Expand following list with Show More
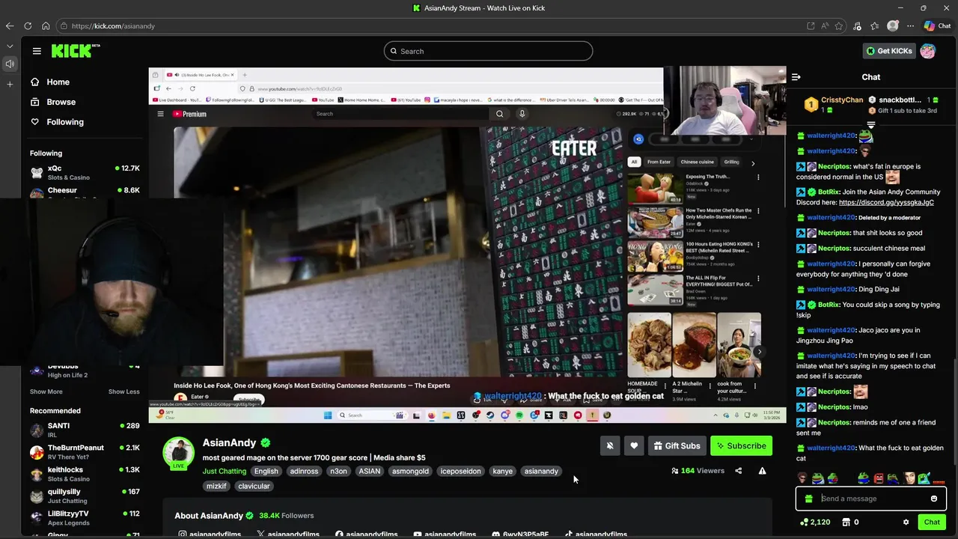The image size is (958, 539). 46,392
